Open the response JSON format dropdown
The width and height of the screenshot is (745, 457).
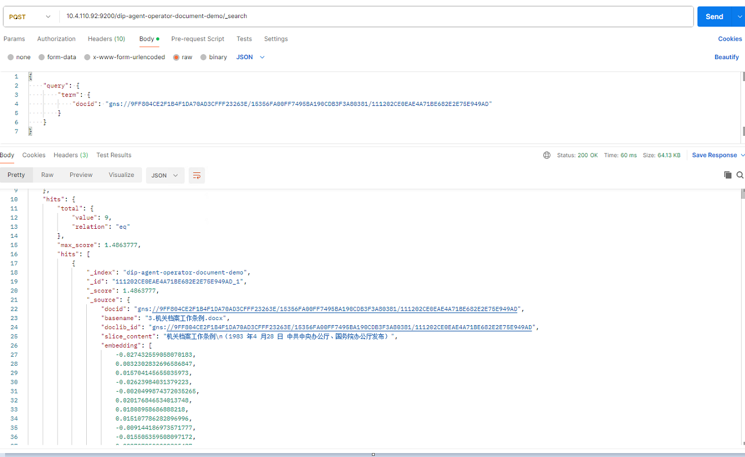(x=165, y=175)
